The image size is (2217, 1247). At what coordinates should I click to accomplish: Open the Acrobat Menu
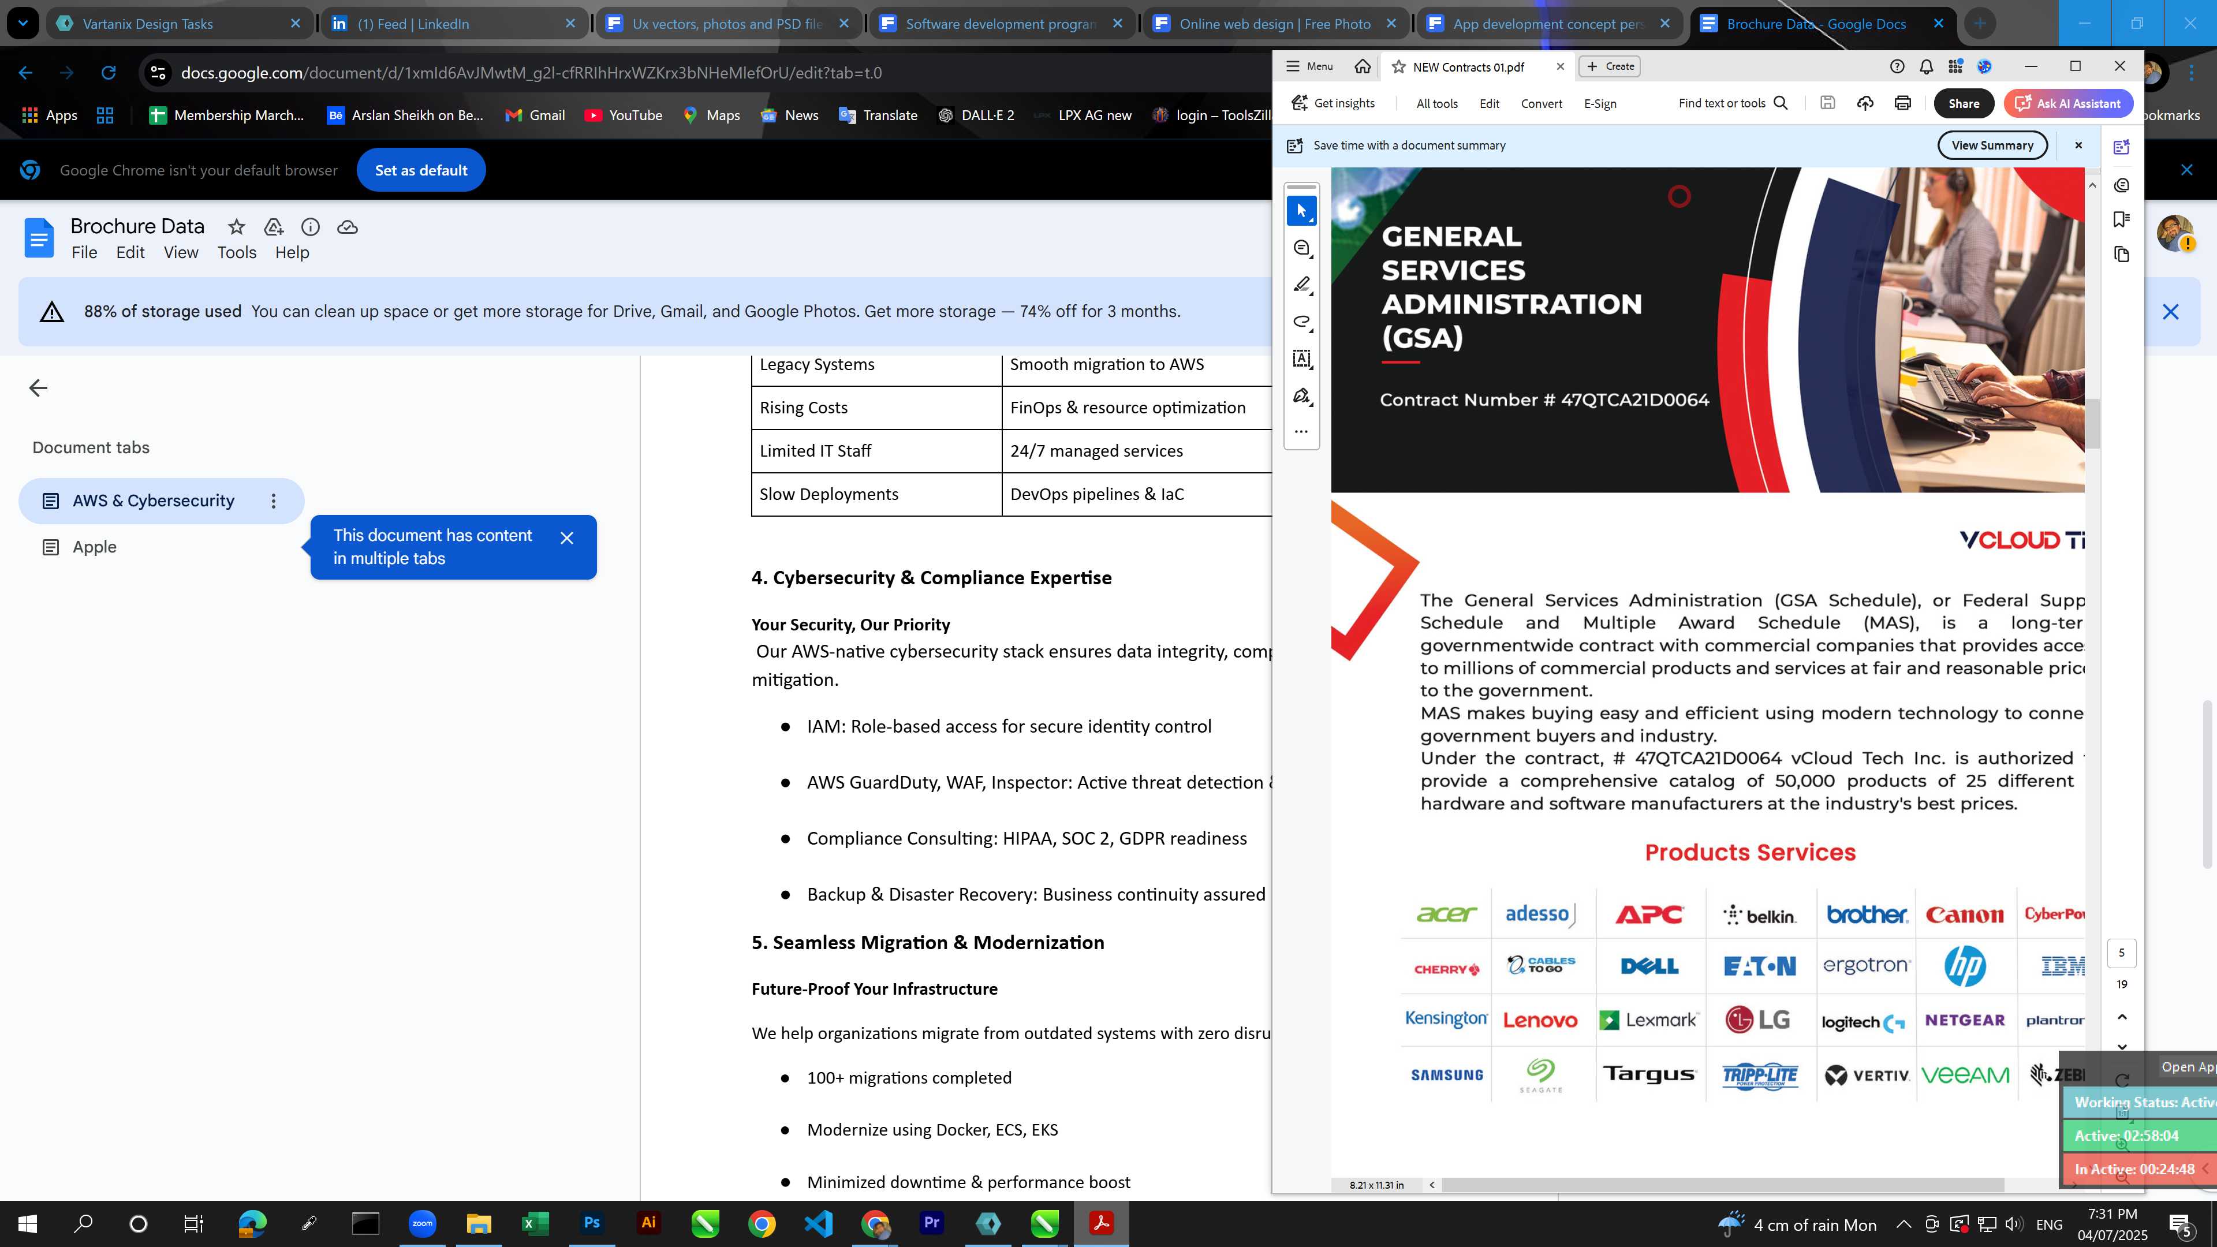pyautogui.click(x=1309, y=66)
